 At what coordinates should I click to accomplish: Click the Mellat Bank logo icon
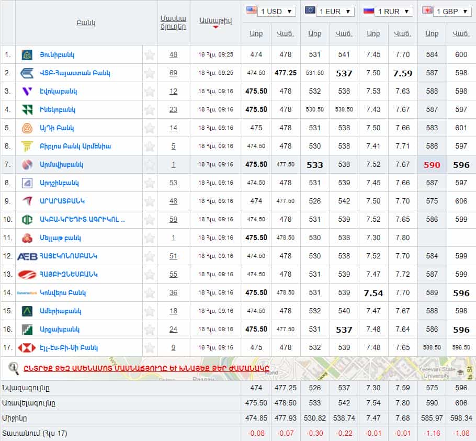tap(27, 238)
